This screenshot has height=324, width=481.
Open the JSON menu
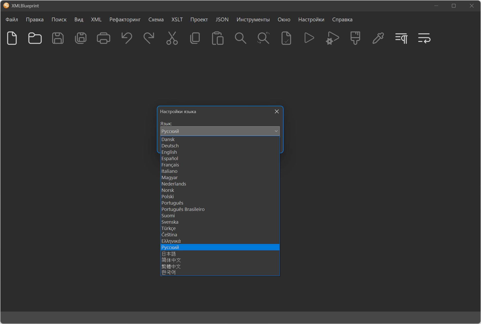tap(222, 20)
